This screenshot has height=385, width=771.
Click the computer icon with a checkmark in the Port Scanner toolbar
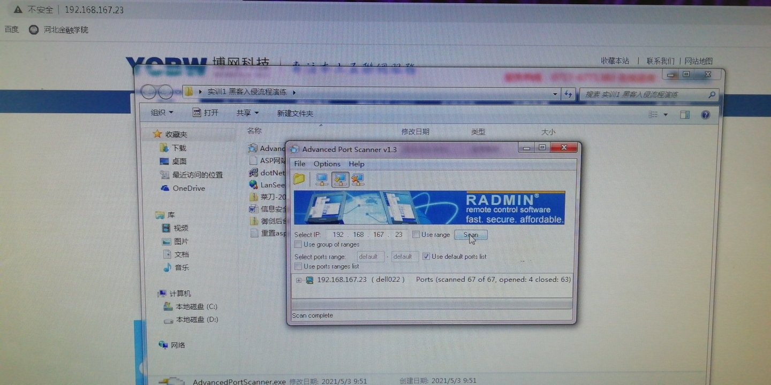coord(340,179)
